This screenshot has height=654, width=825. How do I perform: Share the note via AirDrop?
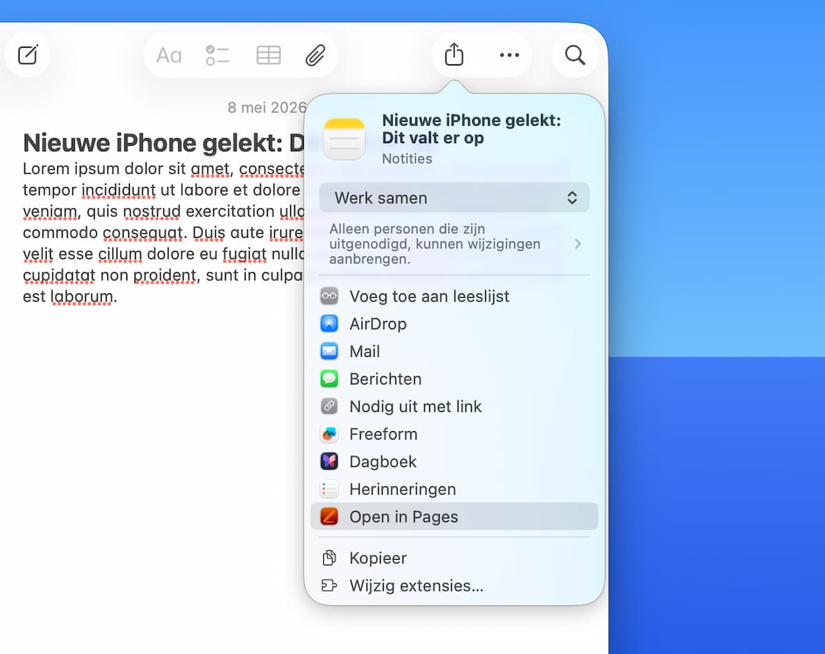(454, 324)
